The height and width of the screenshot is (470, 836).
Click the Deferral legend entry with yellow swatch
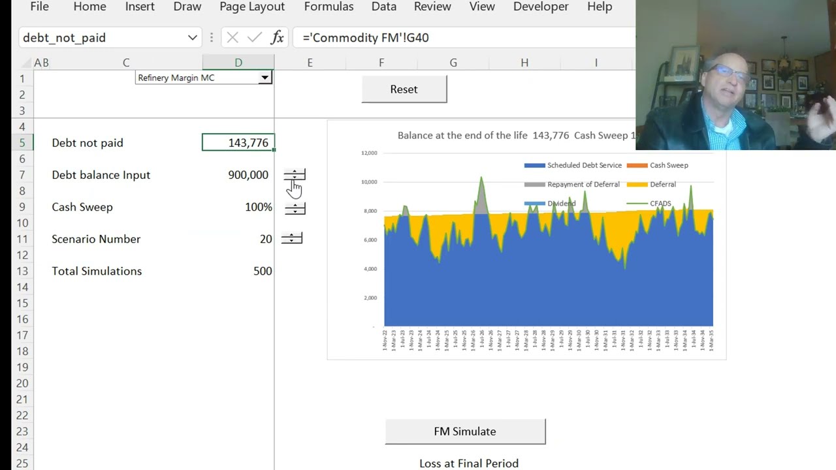(652, 184)
